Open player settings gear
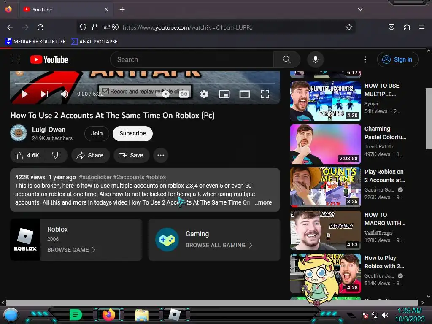432x324 pixels. click(204, 94)
